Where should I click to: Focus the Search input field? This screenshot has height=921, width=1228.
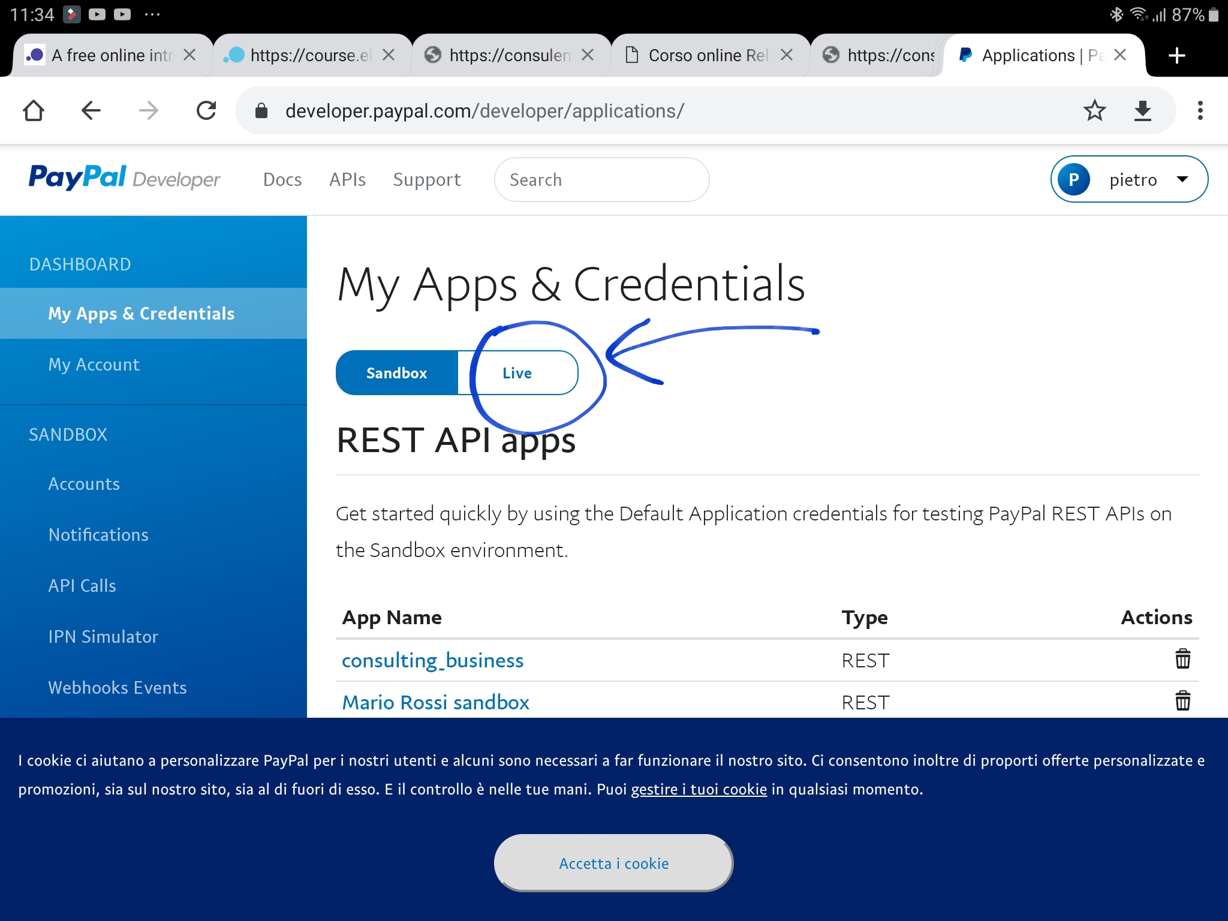pos(601,179)
